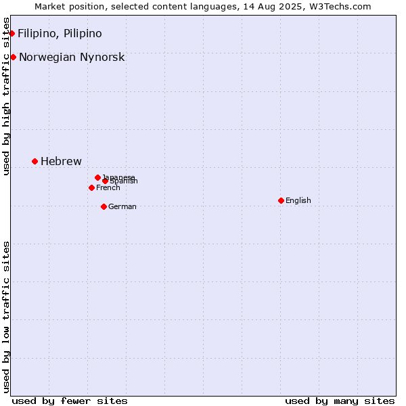Click the German red data point
This screenshot has height=406, width=406.
pos(104,206)
